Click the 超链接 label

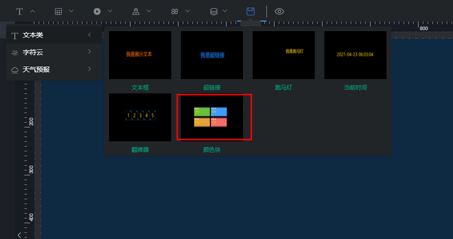[x=212, y=87]
